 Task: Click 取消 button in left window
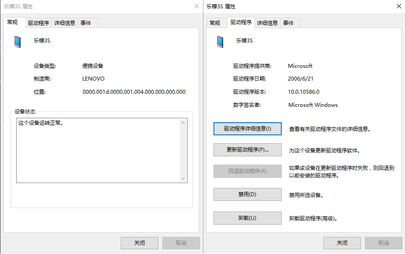coord(181,243)
